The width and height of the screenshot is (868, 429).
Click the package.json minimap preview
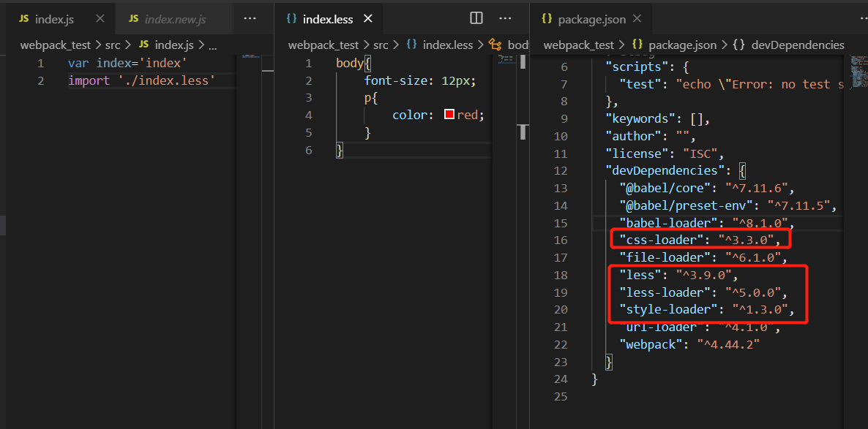click(x=859, y=70)
